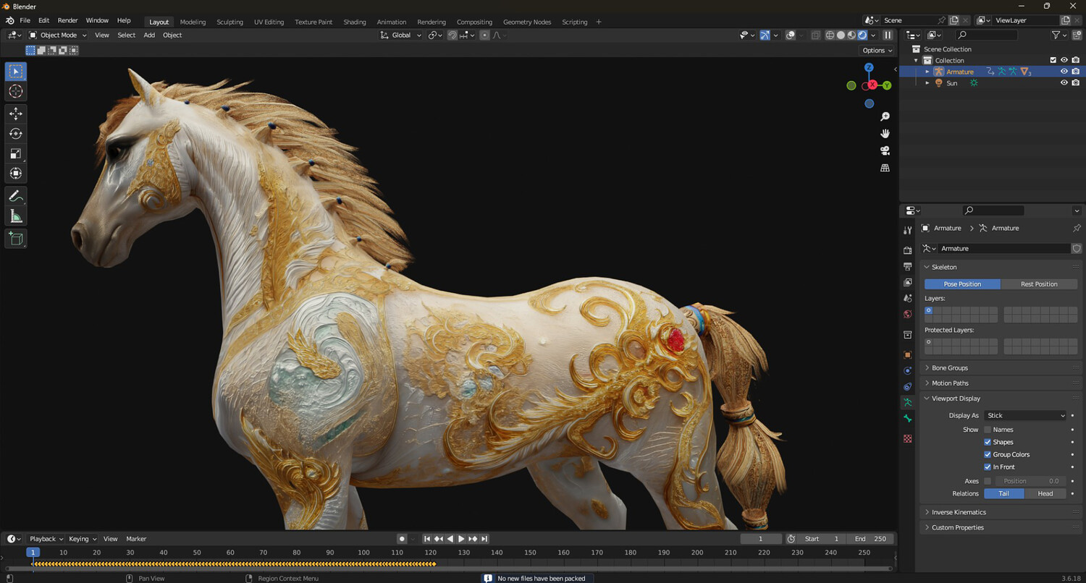This screenshot has width=1086, height=583.
Task: Activate the Move tool
Action: coord(15,114)
